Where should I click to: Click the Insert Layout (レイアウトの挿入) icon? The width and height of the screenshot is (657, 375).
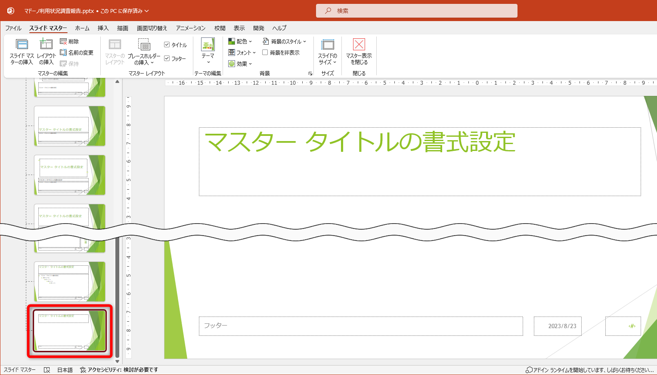pyautogui.click(x=46, y=52)
